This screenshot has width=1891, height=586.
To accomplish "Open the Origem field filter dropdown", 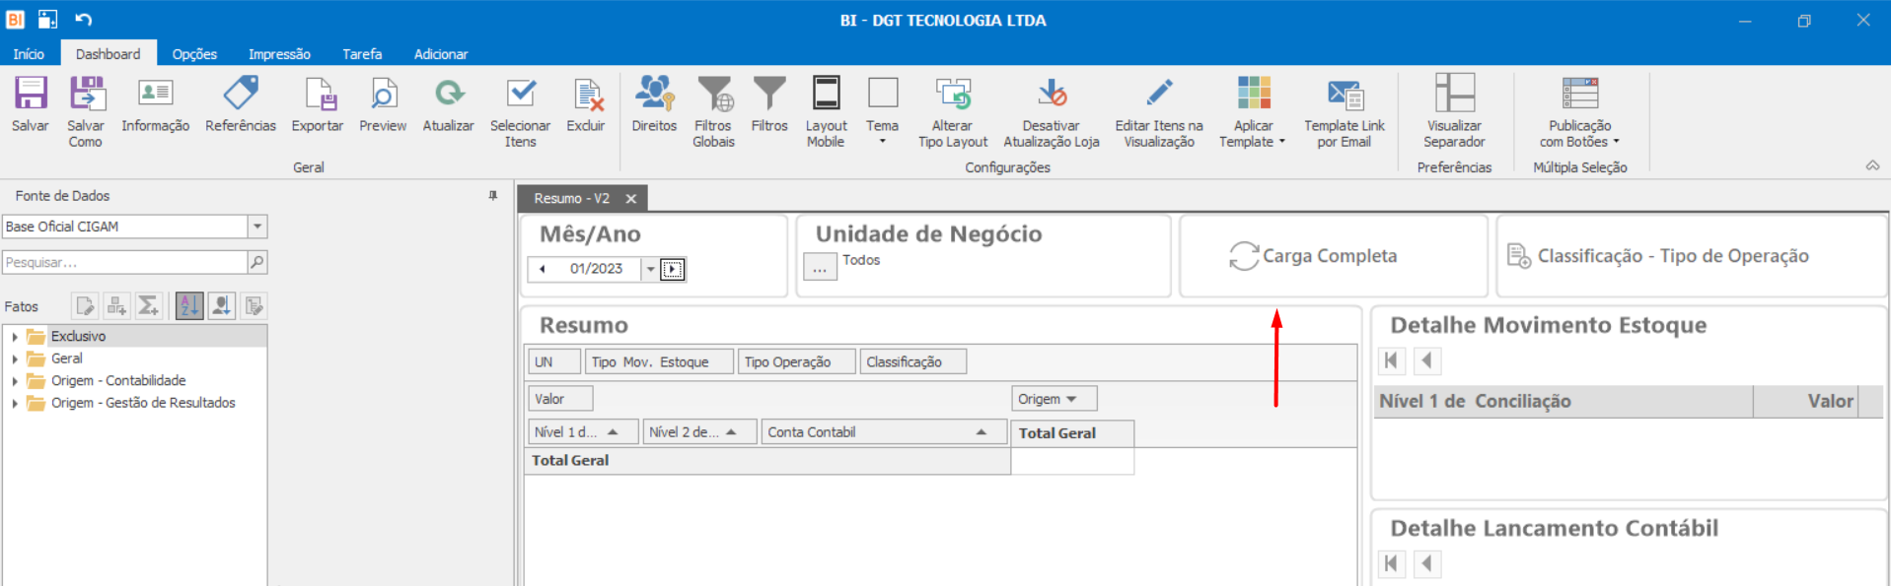I will click(x=1071, y=399).
